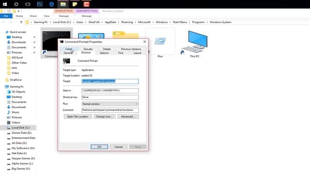Open My Software's (H:) drive
Screen dimensions: 310x174
pyautogui.click(x=23, y=148)
